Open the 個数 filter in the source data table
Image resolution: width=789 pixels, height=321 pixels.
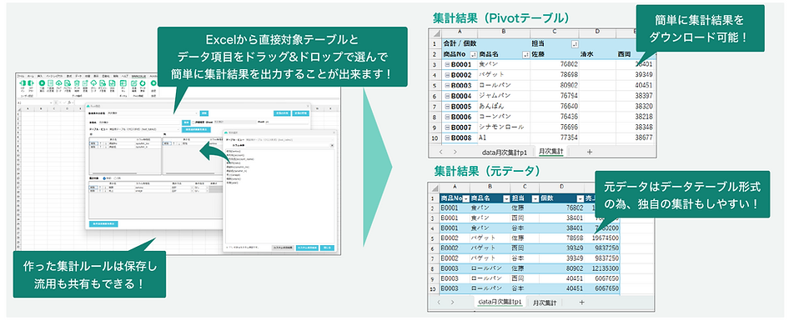coord(580,198)
